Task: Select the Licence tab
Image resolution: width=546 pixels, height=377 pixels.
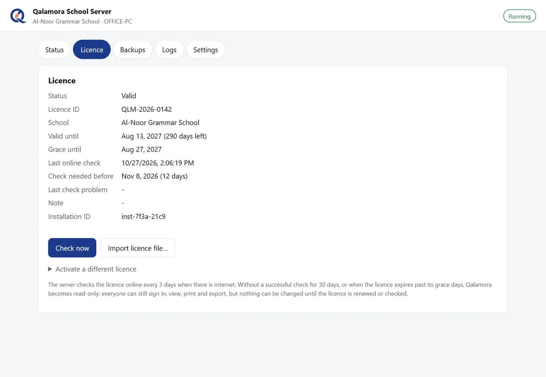Action: [92, 50]
